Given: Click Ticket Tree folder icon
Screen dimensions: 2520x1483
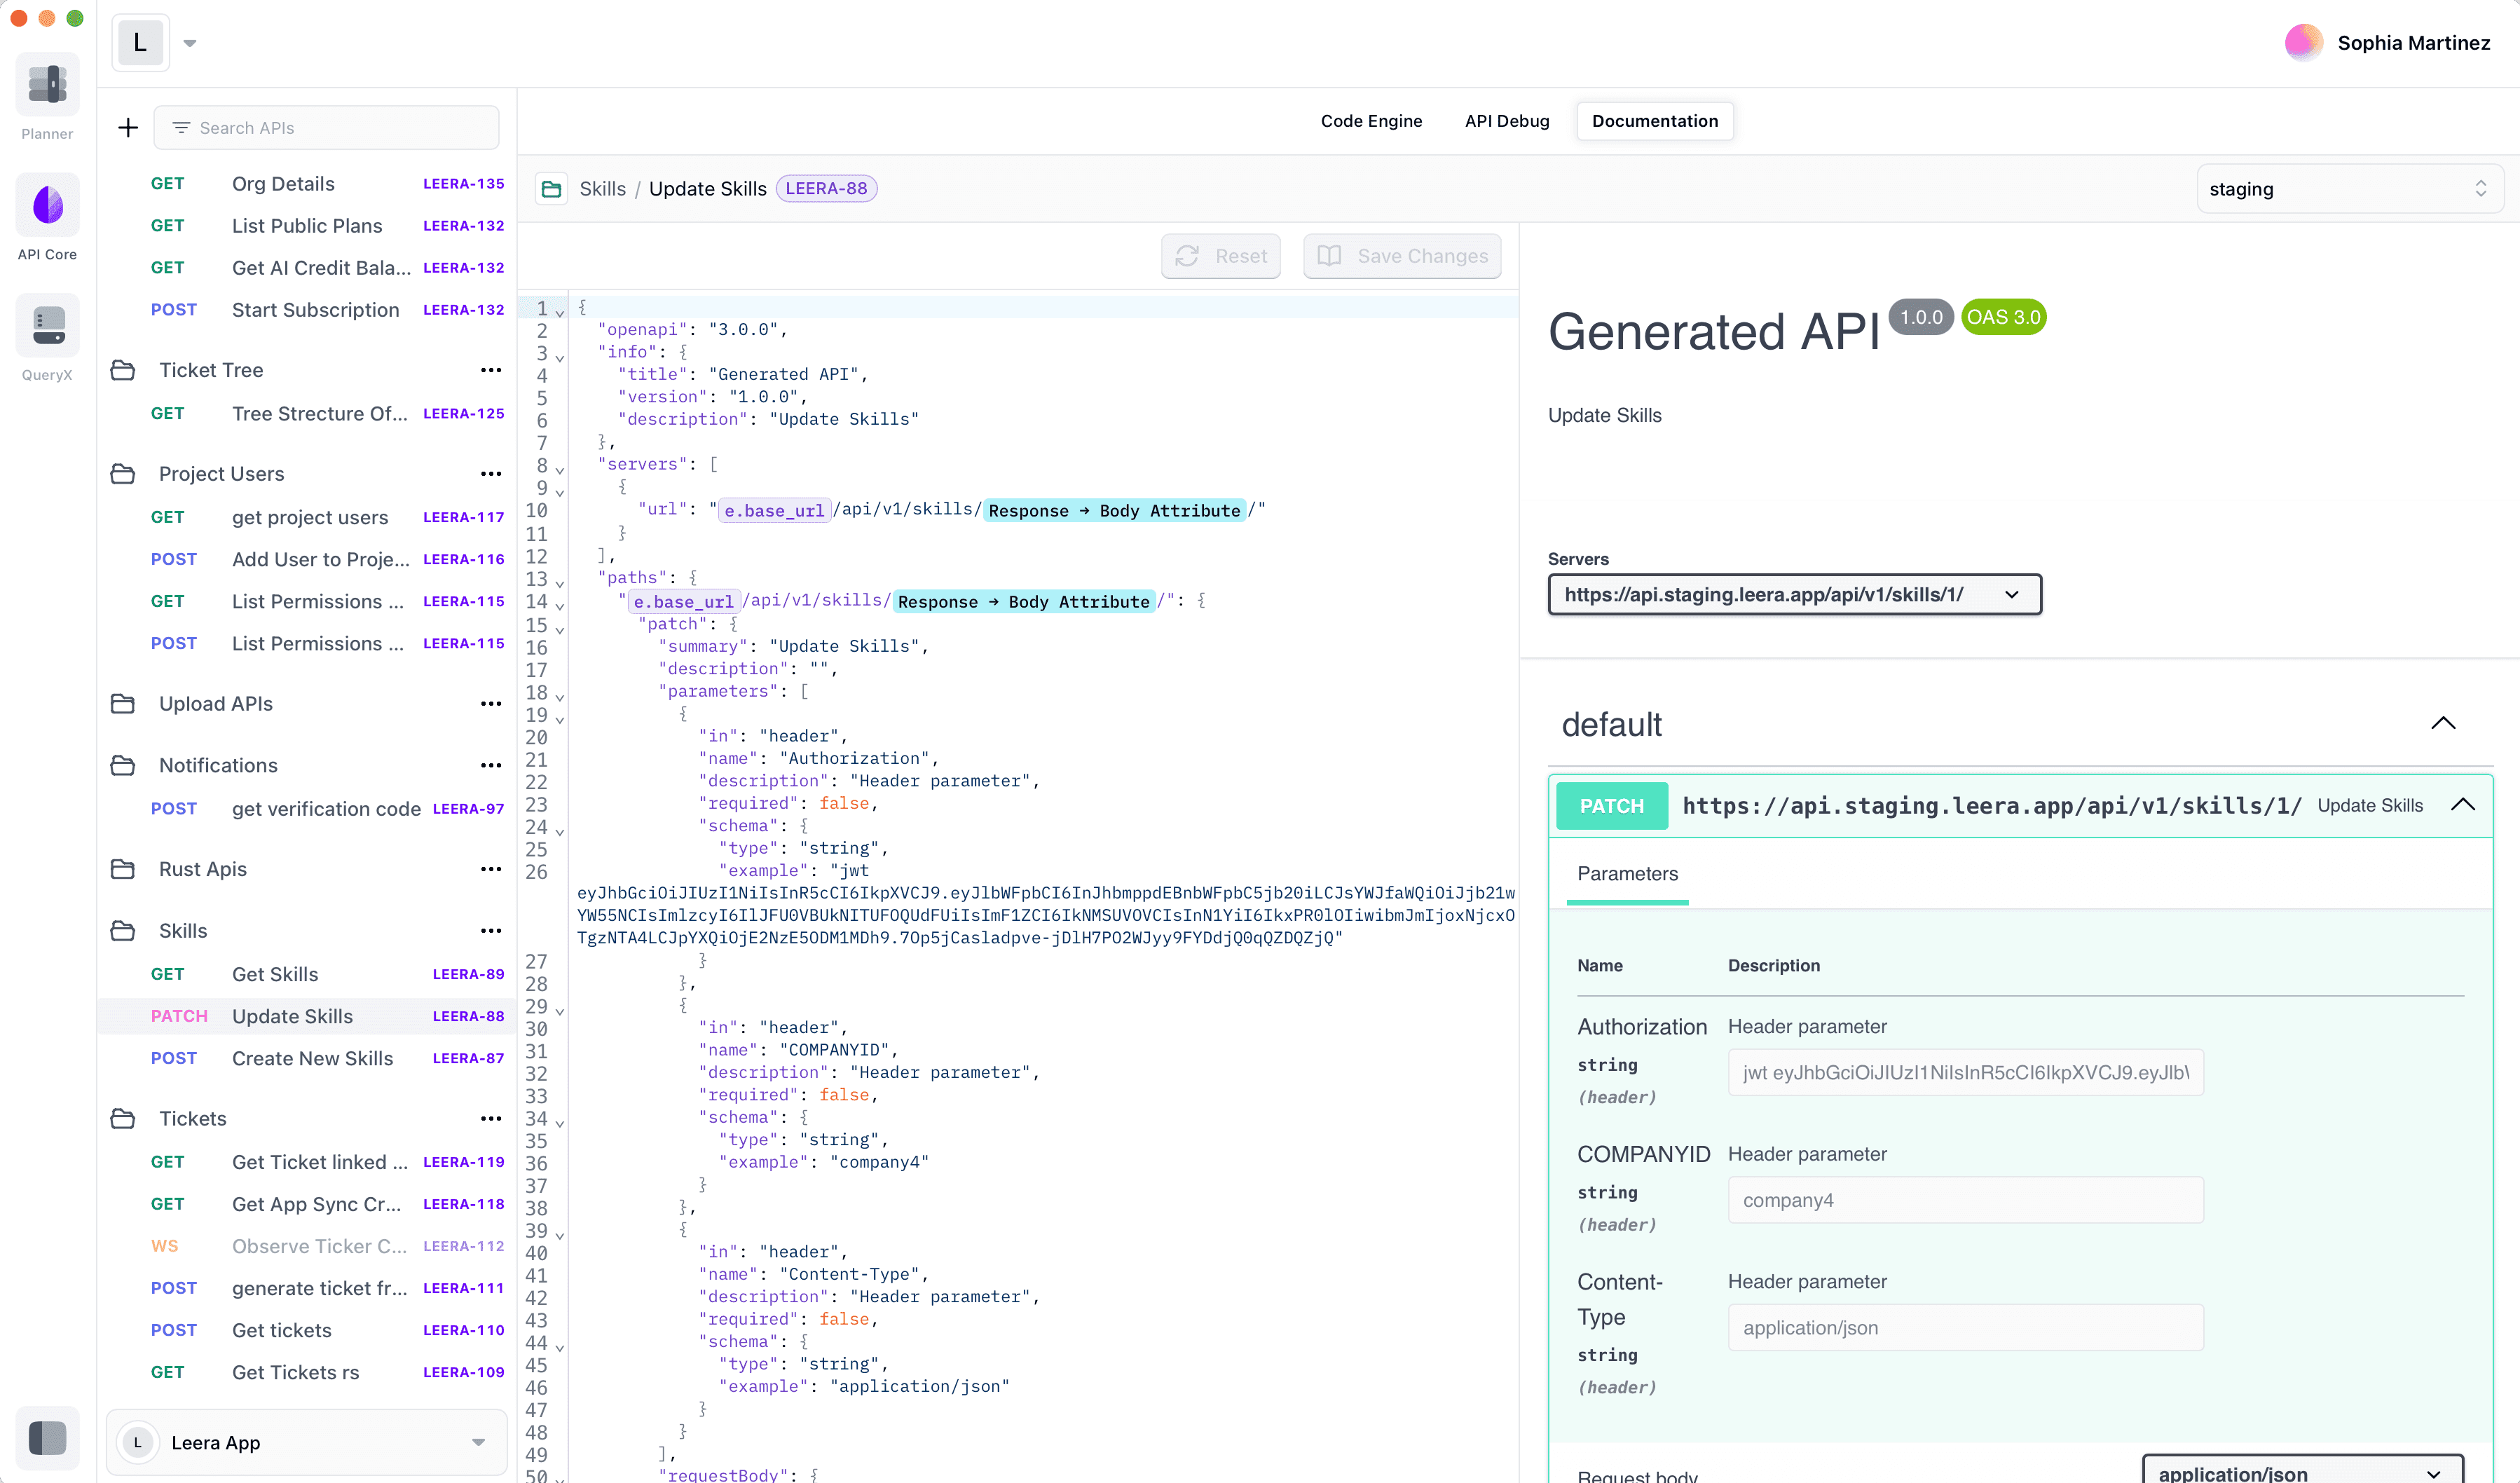Looking at the screenshot, I should point(123,370).
